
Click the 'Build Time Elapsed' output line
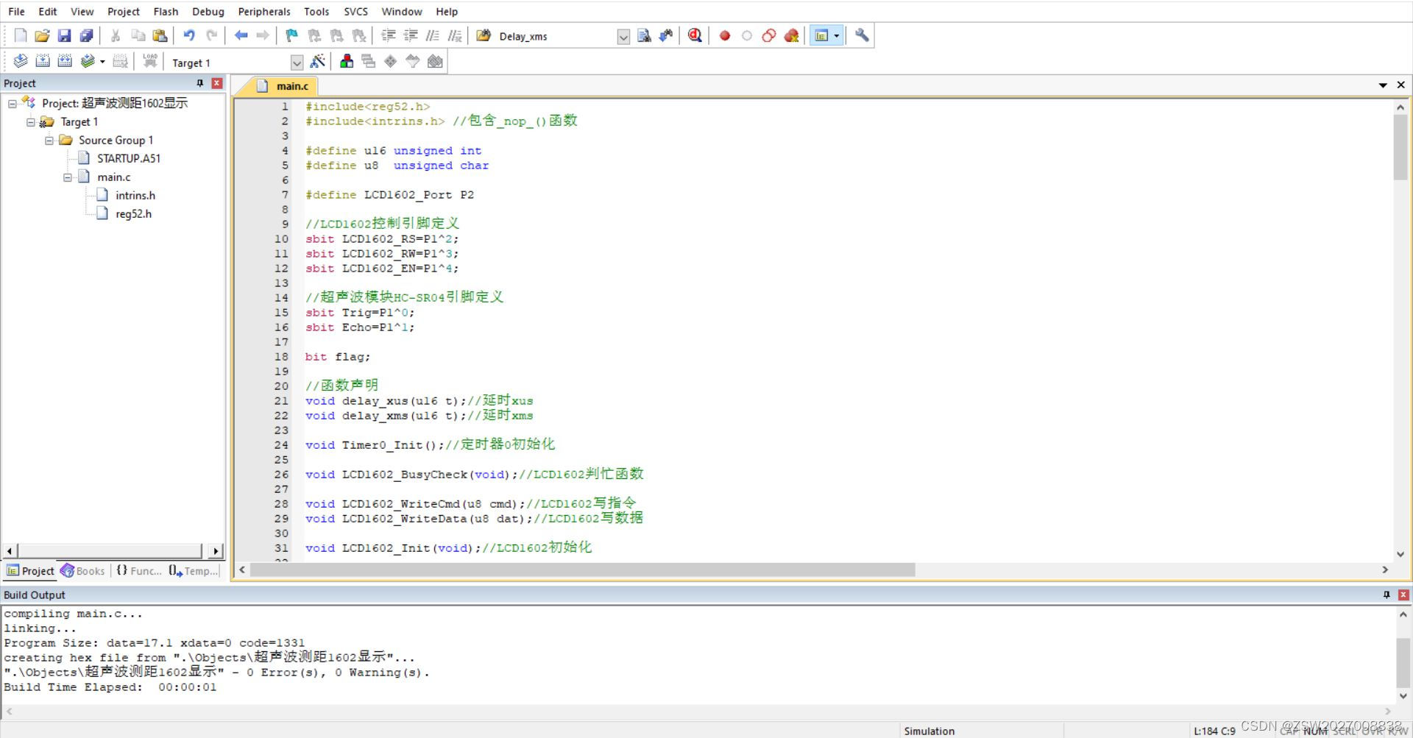pyautogui.click(x=110, y=687)
